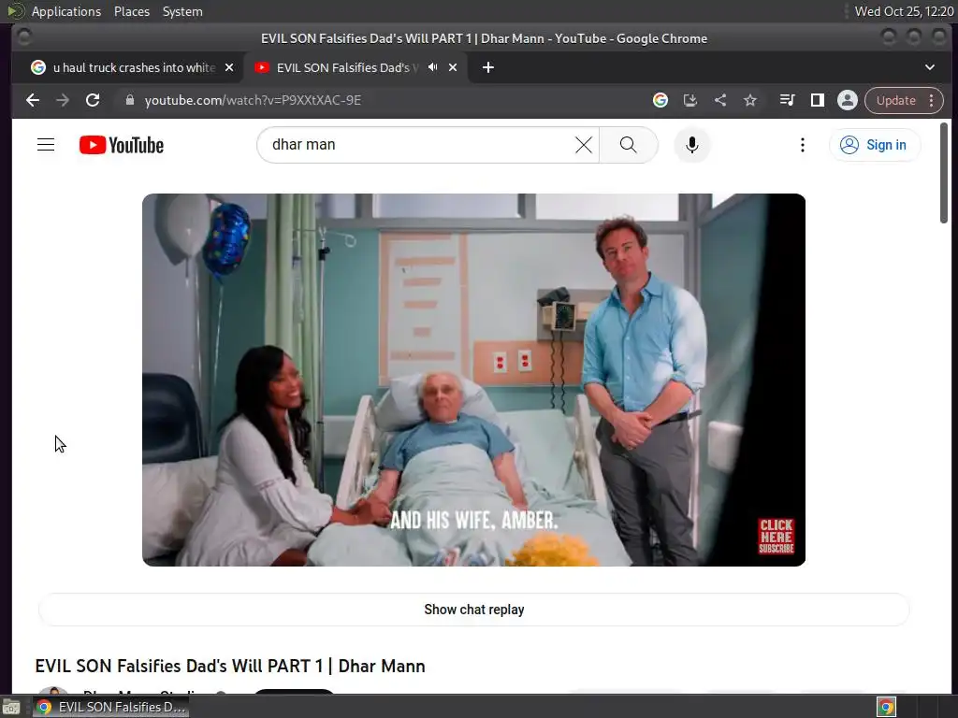Close the u haul truck tab

[x=229, y=67]
